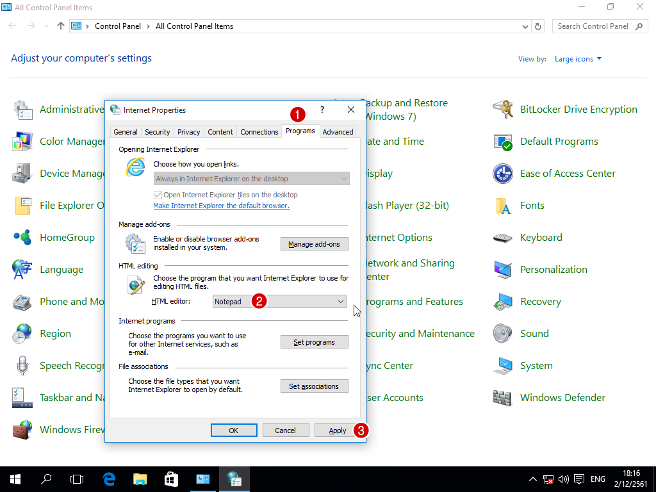Open File Explorer from the taskbar

click(x=140, y=479)
